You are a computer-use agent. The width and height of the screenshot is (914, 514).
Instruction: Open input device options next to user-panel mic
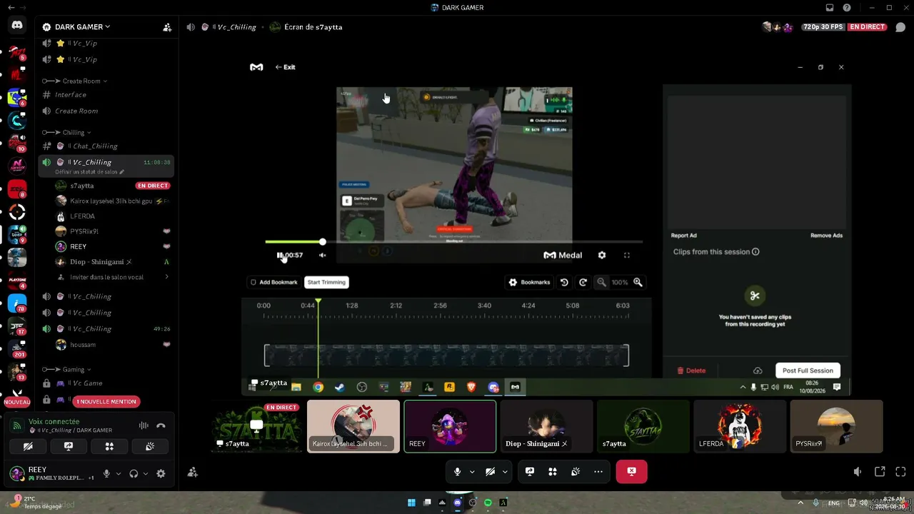[119, 473]
